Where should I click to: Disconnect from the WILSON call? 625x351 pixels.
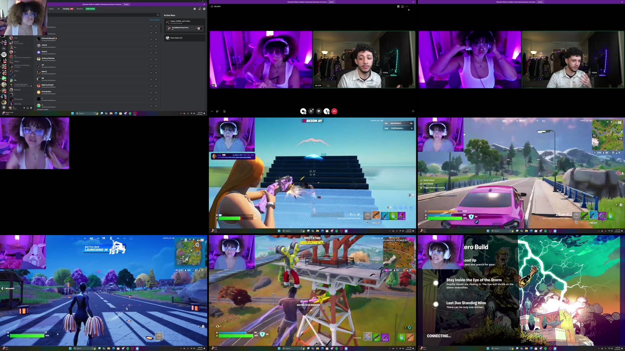pyautogui.click(x=334, y=111)
